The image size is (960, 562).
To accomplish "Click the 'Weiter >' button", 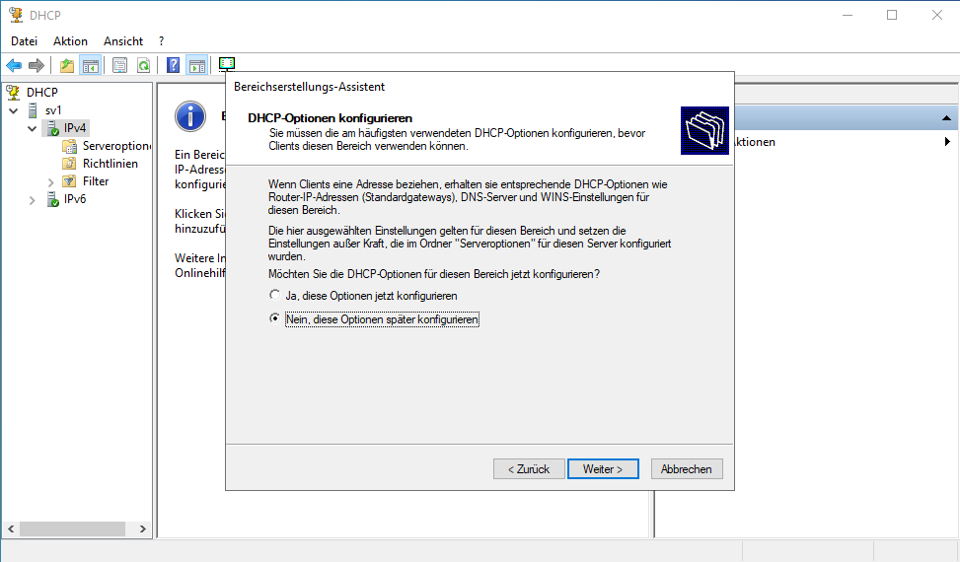I will 603,469.
